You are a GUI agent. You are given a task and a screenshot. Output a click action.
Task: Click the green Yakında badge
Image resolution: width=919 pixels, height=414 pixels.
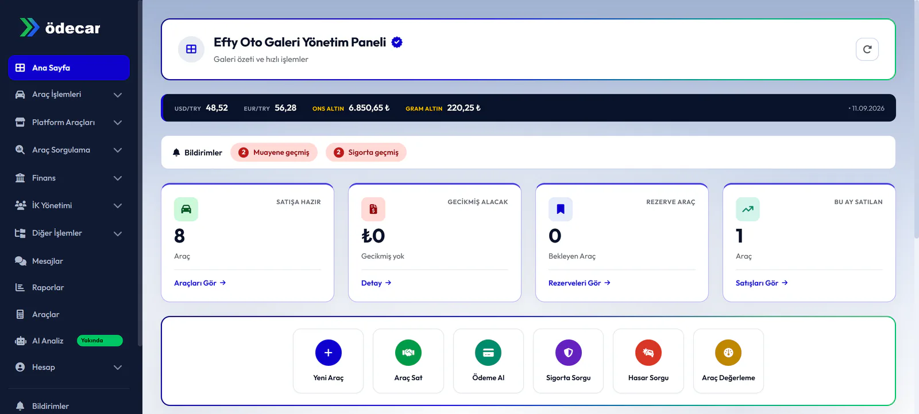pyautogui.click(x=100, y=341)
